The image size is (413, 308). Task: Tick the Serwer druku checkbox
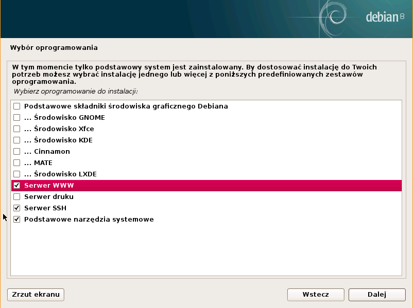click(x=16, y=197)
